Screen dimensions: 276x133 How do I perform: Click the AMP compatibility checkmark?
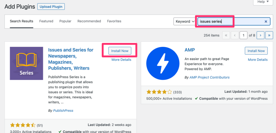(196, 99)
